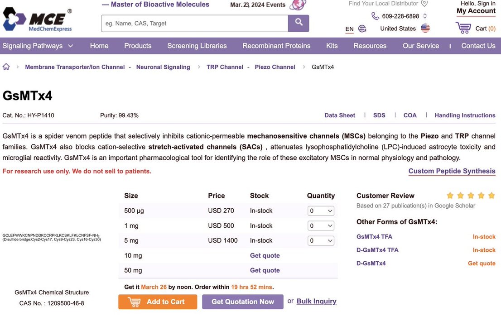Image resolution: width=501 pixels, height=326 pixels.
Task: Click the language globe icon
Action: click(362, 29)
